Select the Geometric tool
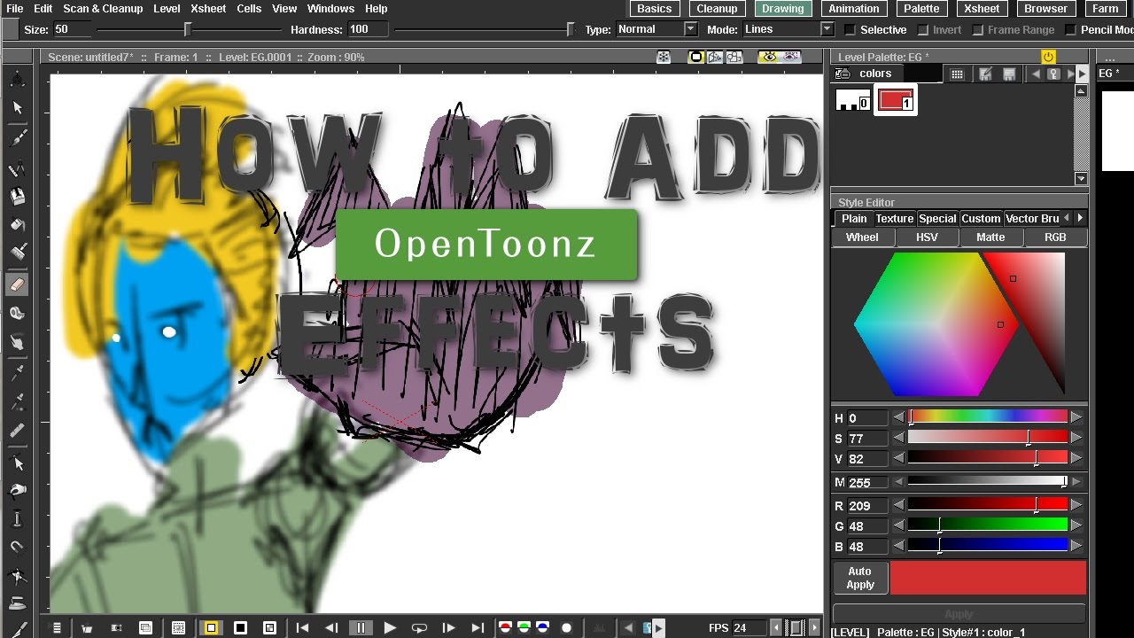The width and height of the screenshot is (1134, 638). tap(17, 167)
